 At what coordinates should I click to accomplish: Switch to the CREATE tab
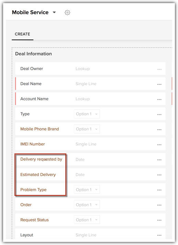(22, 34)
